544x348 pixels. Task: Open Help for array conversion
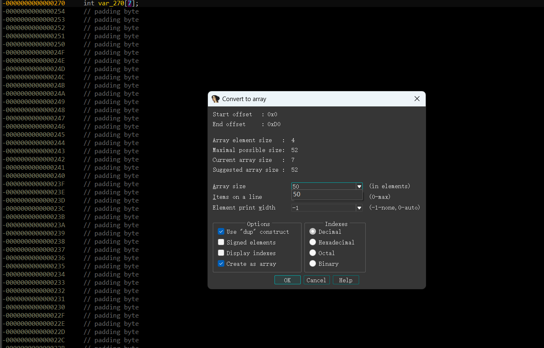[x=346, y=280]
